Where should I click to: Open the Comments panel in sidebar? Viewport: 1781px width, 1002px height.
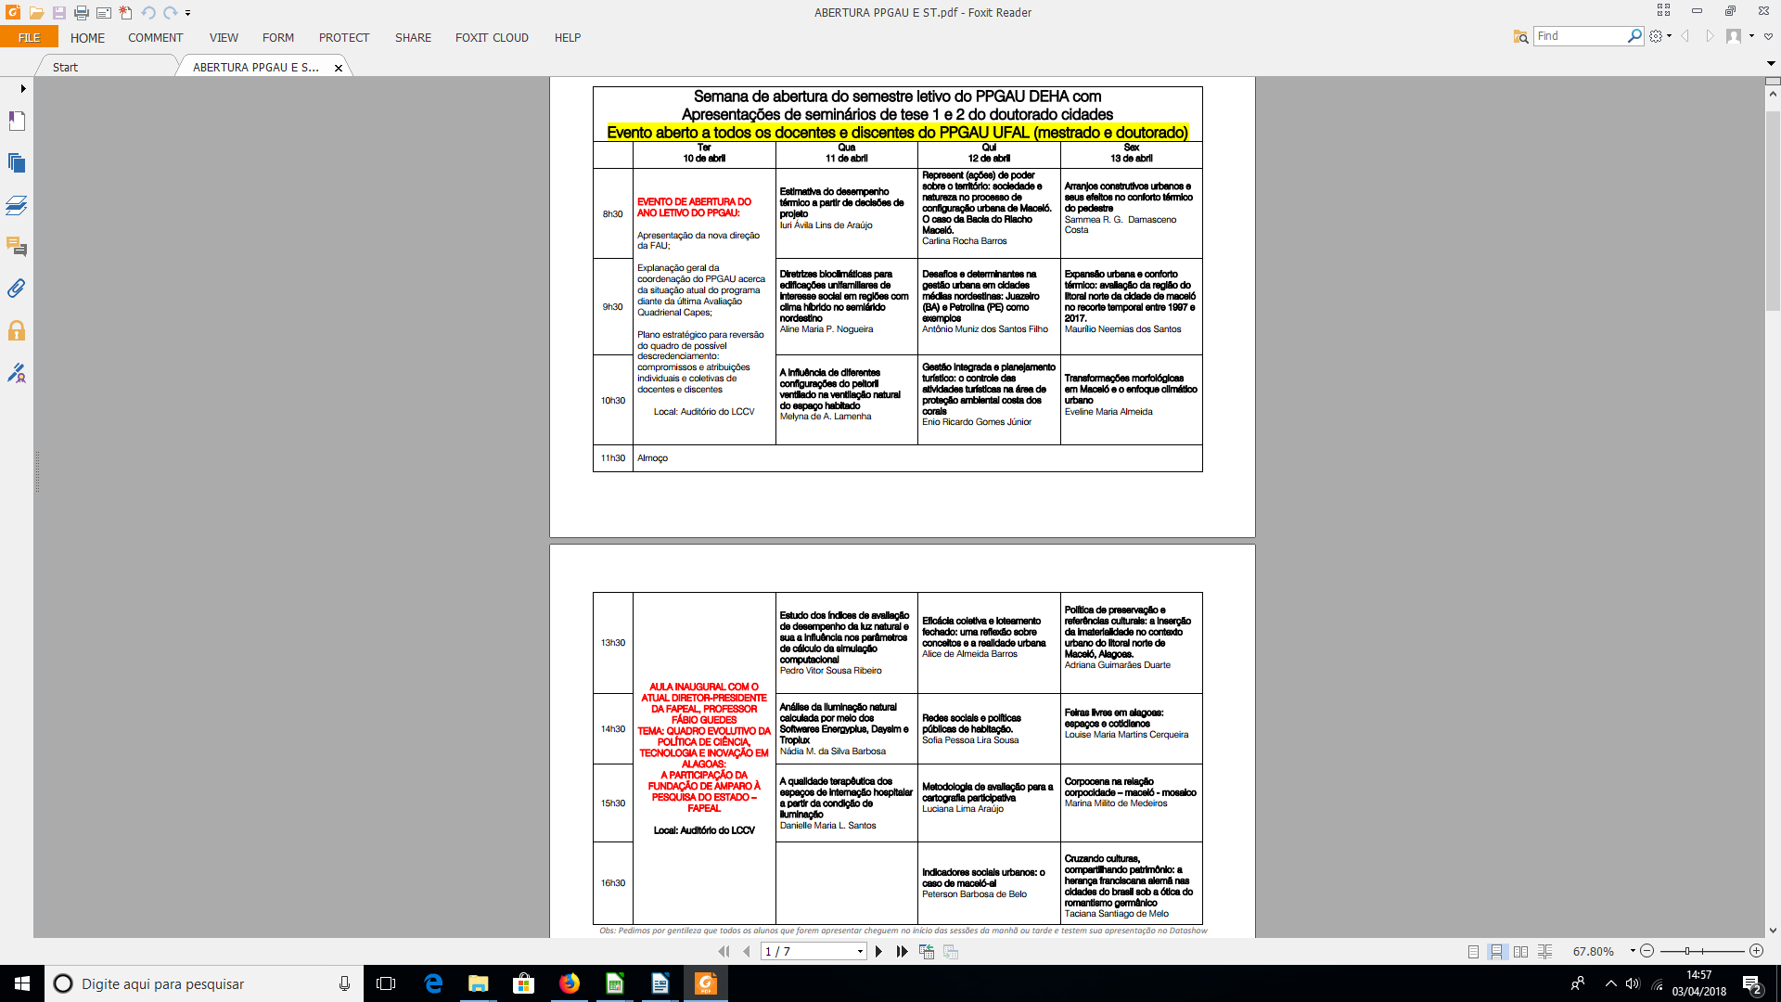[x=17, y=247]
